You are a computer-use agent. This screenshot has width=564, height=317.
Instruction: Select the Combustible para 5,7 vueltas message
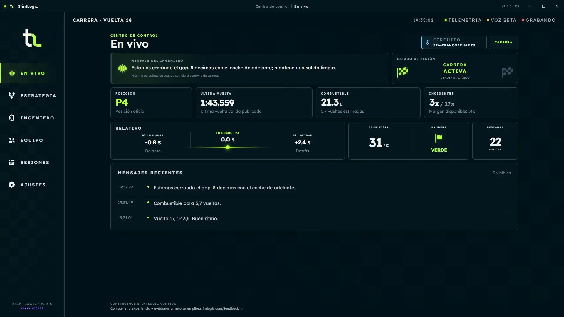point(314,203)
